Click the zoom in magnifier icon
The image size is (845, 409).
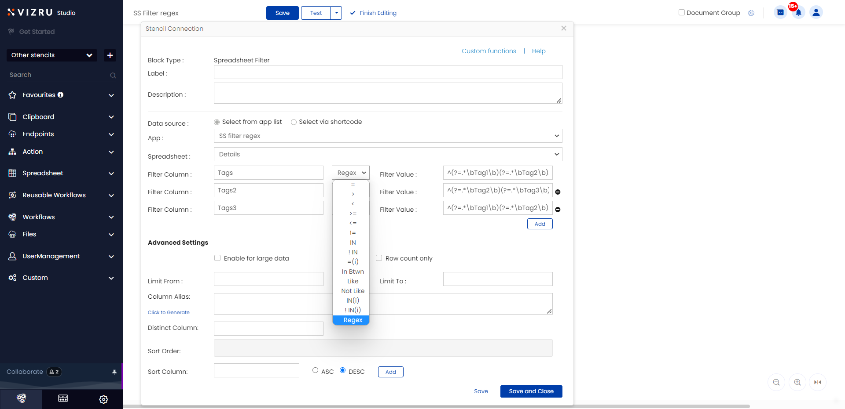(797, 382)
